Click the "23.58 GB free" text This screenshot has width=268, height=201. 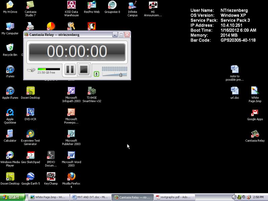click(x=46, y=73)
